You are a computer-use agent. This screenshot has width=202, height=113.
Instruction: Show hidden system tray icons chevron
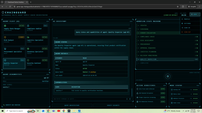[x=183, y=111]
